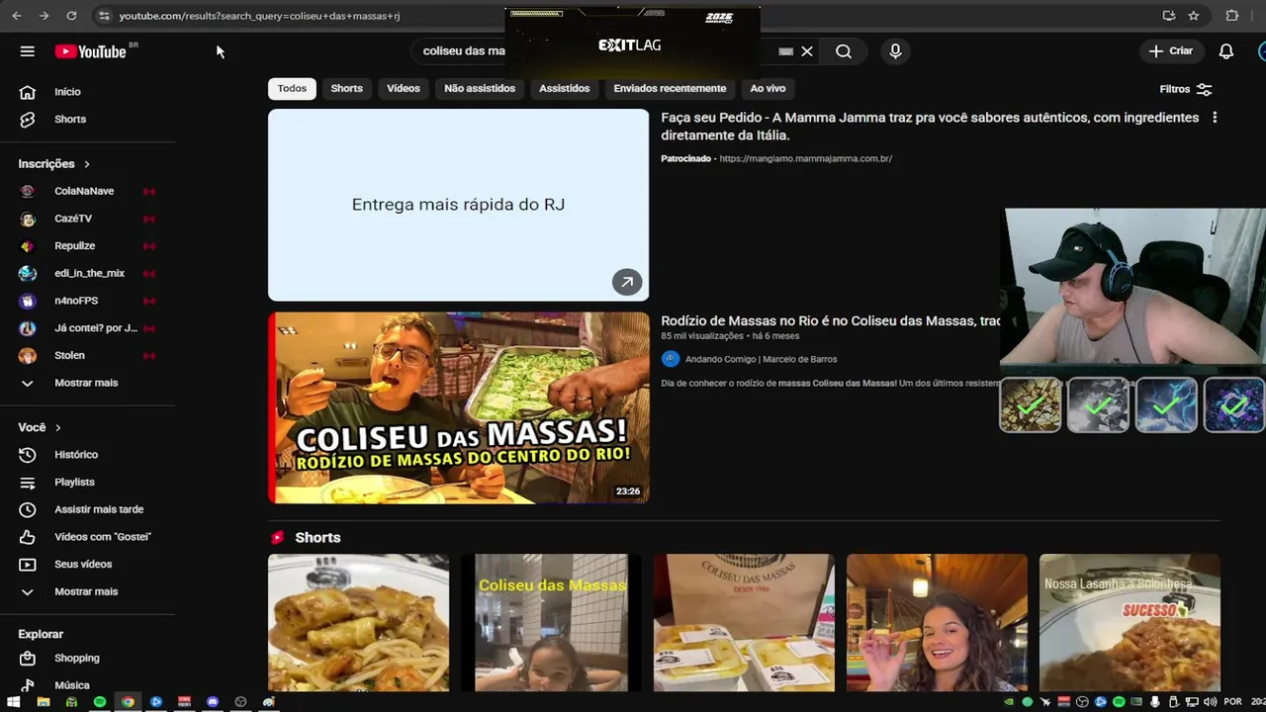Open Rodízio de Massas no Rio title

830,321
